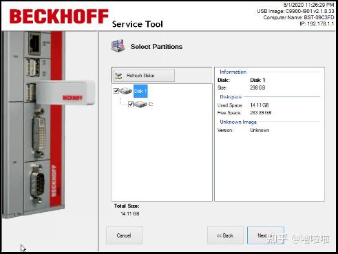Uncheck the Disk 1 checkbox
The width and height of the screenshot is (338, 254).
tap(116, 91)
